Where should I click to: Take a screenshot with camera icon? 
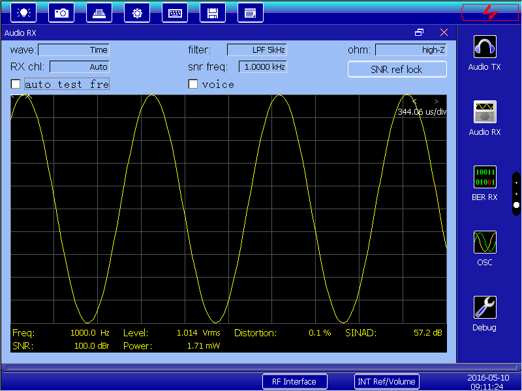coord(61,12)
